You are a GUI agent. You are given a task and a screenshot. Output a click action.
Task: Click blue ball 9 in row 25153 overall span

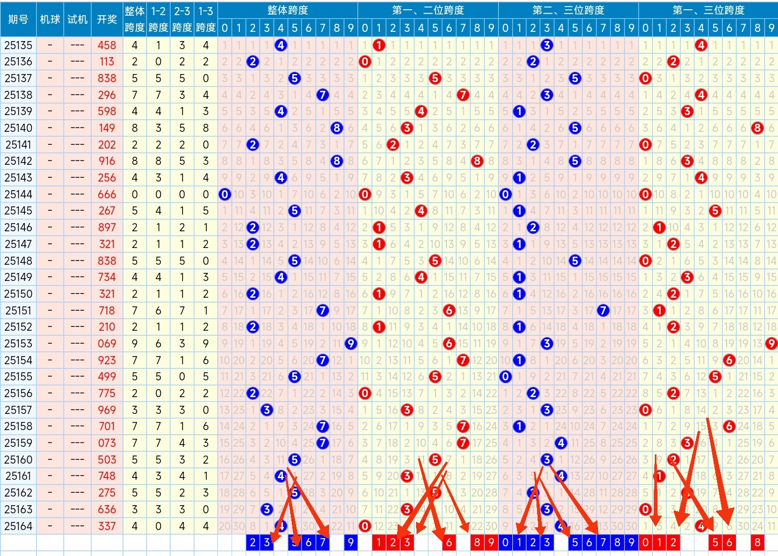[351, 344]
